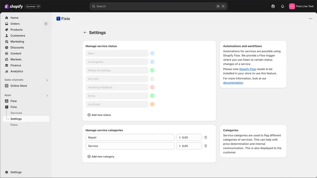Open Fixio Plans subpage

14,125
